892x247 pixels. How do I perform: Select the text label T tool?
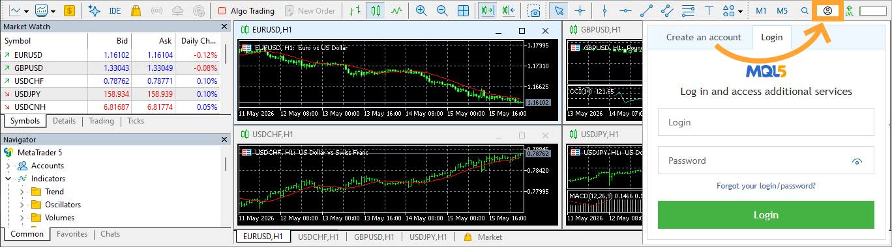pos(709,10)
